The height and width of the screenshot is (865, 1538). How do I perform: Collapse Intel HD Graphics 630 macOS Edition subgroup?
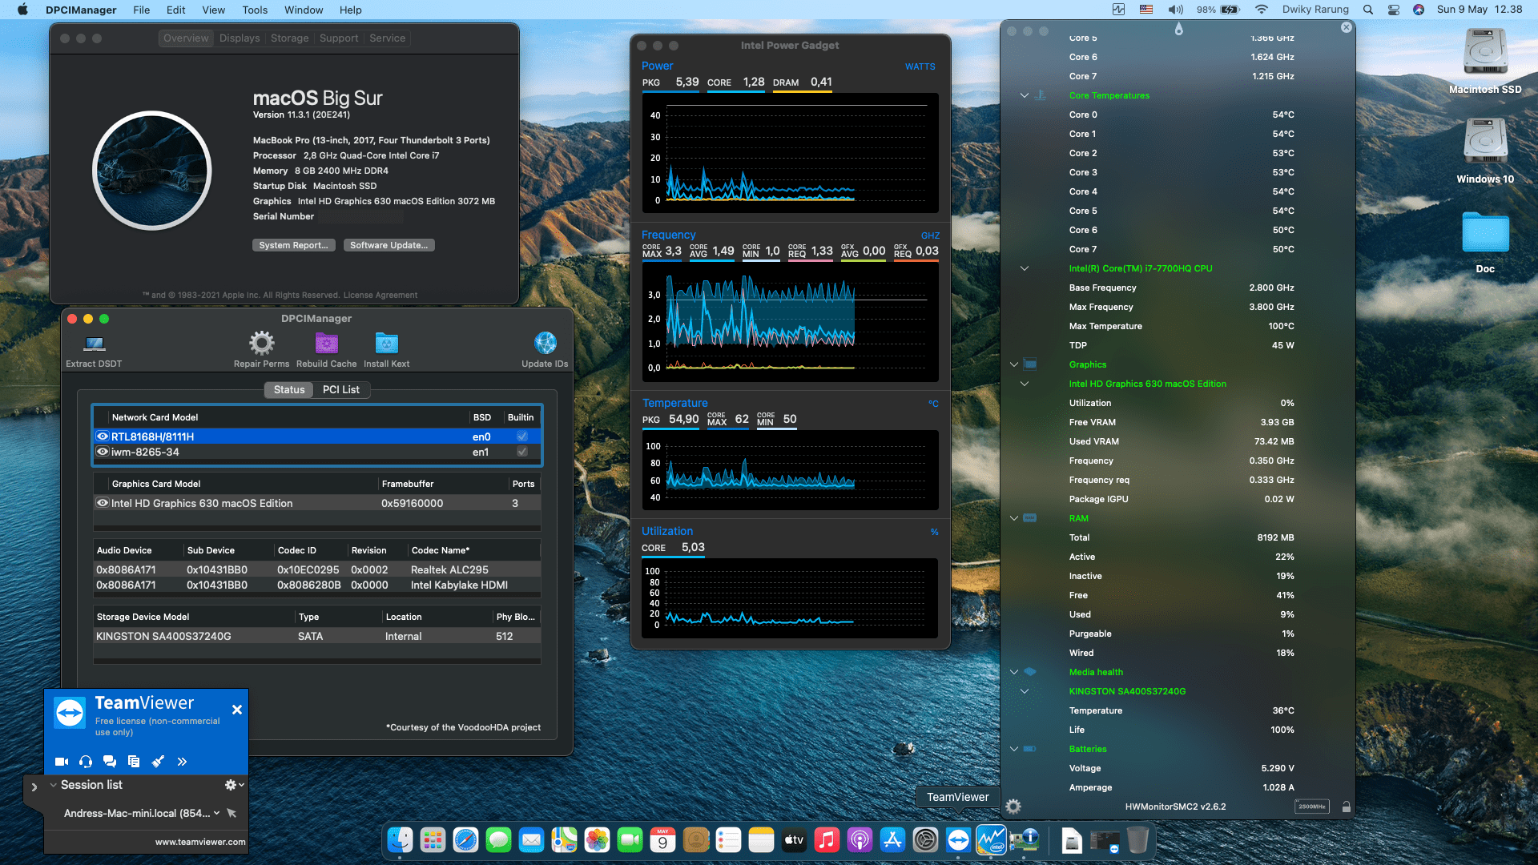1025,384
